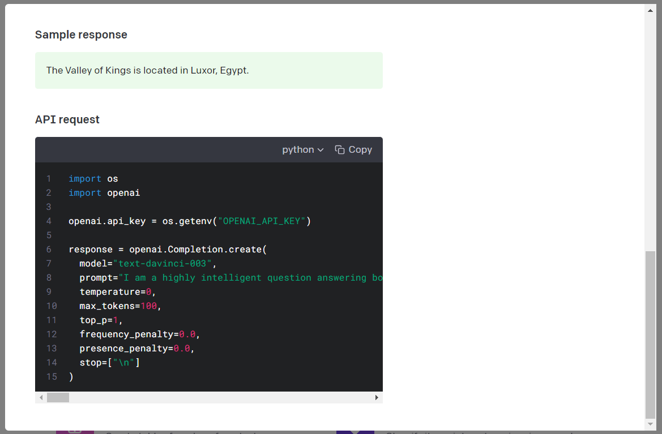Click the stop=["\n"] line
Image resolution: width=662 pixels, height=434 pixels.
110,362
